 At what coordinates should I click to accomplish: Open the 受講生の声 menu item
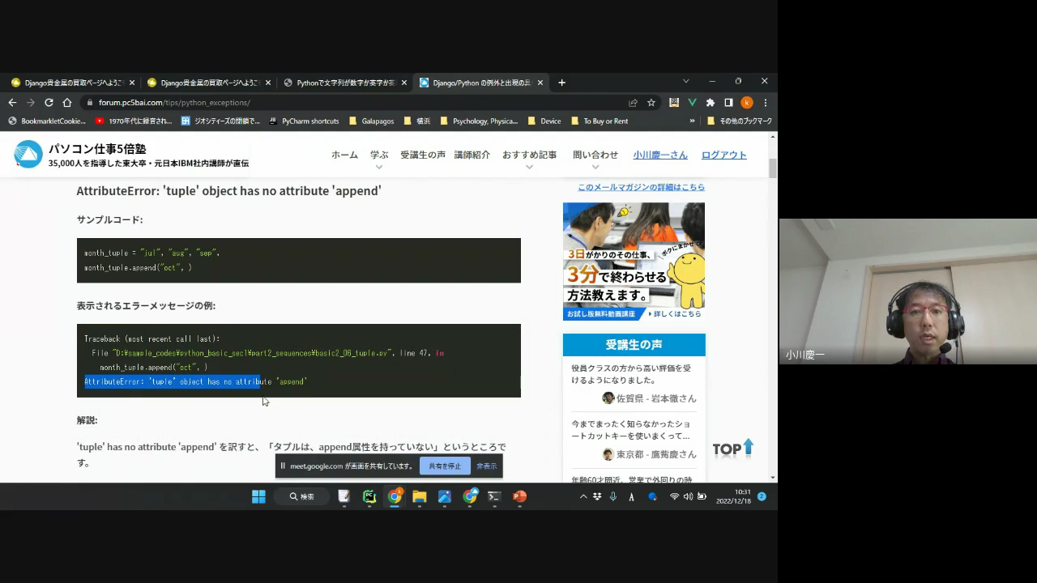[x=422, y=155]
